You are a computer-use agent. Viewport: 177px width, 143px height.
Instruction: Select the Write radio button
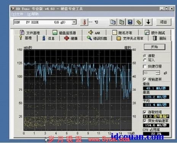[x=145, y=60]
